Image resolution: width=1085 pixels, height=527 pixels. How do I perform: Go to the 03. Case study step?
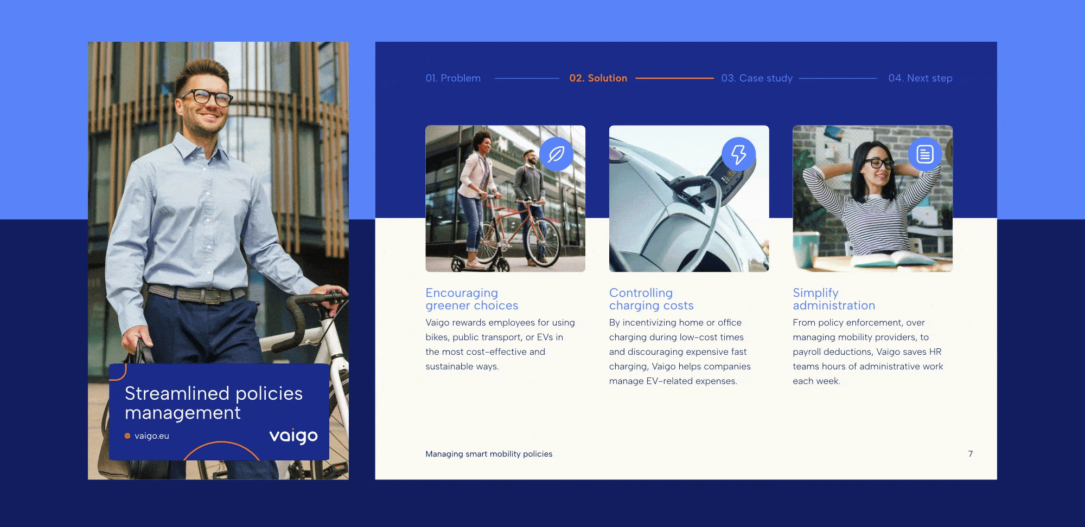point(757,79)
